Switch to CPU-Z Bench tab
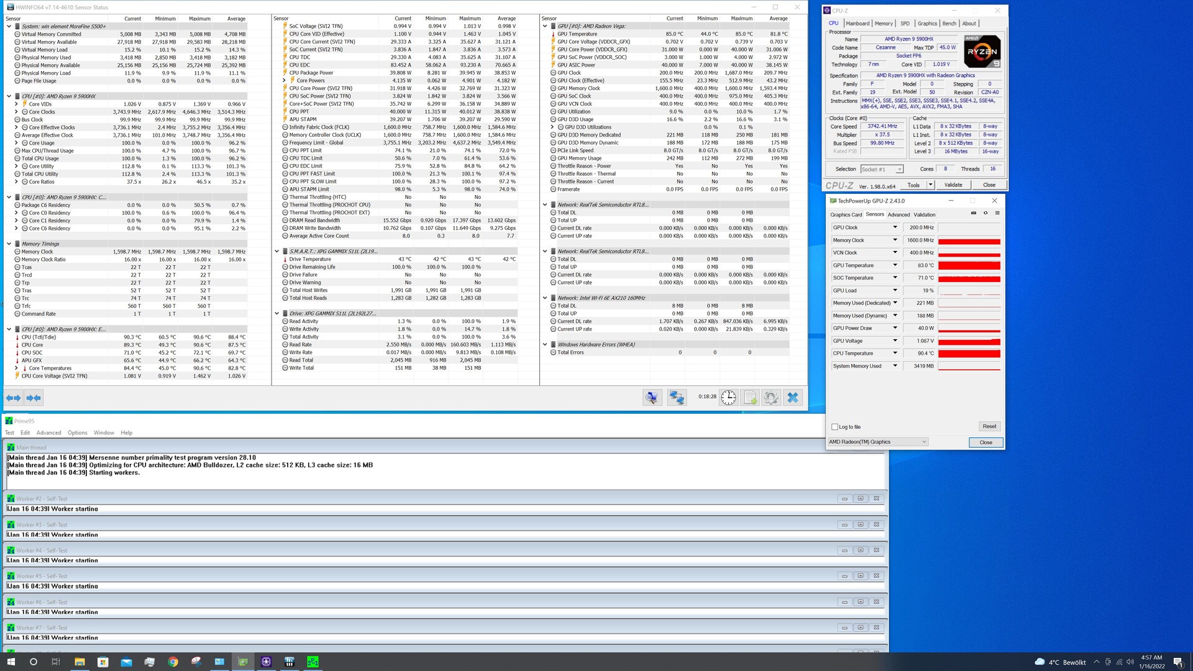 949,24
